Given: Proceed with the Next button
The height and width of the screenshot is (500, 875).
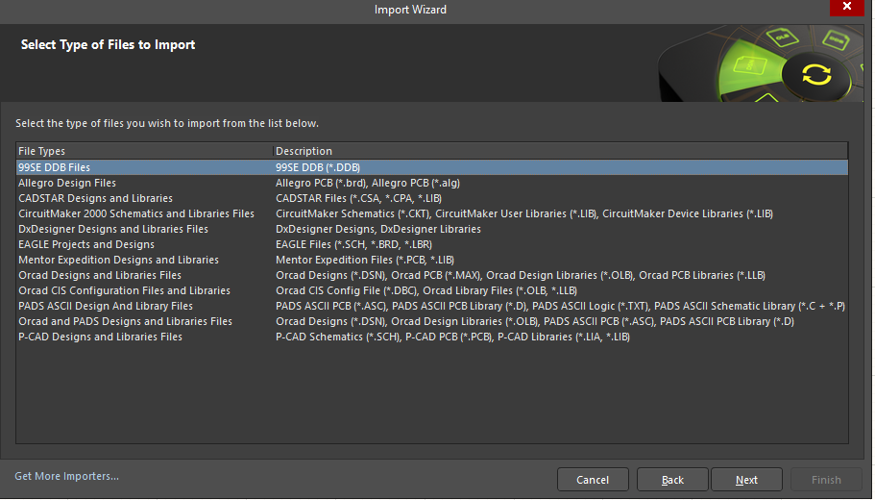Looking at the screenshot, I should click(746, 480).
